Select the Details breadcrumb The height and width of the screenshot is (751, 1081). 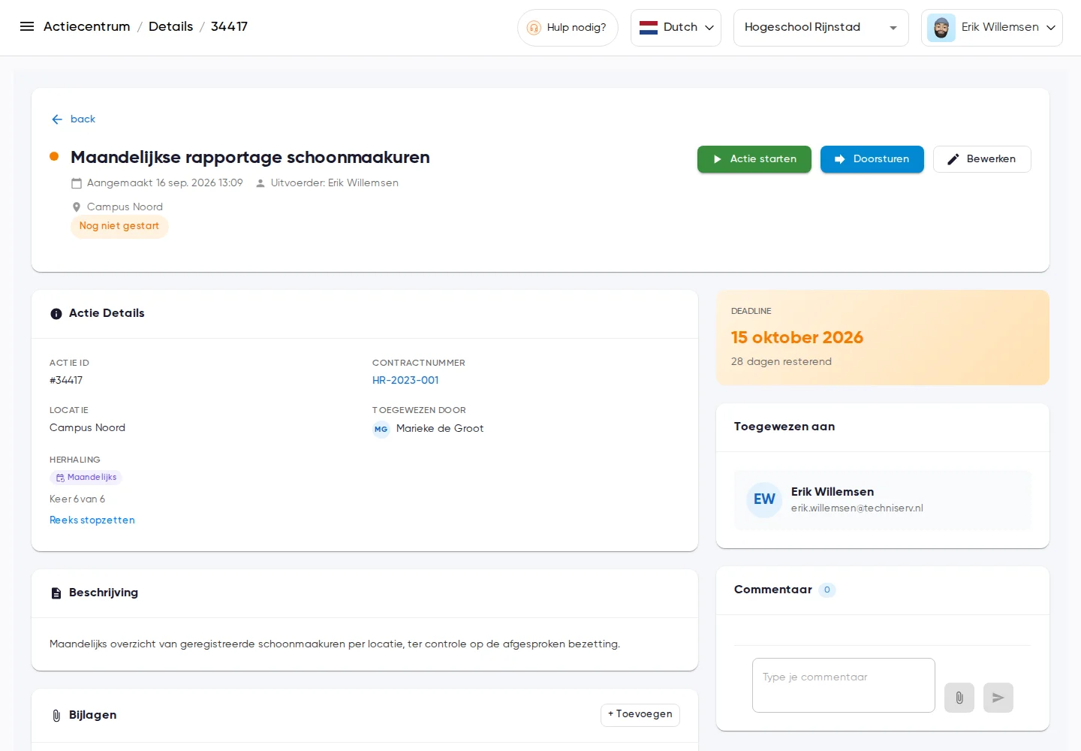pyautogui.click(x=171, y=26)
